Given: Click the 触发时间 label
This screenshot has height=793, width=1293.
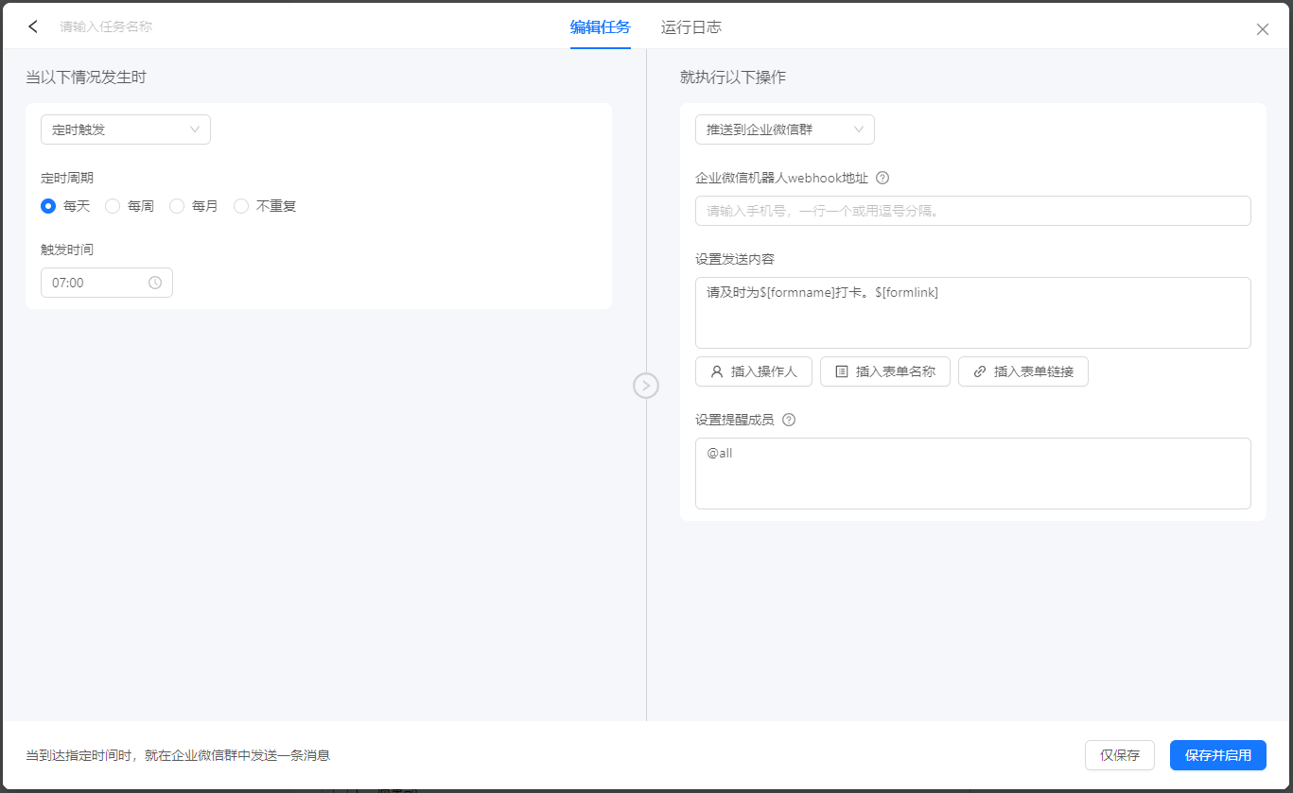Looking at the screenshot, I should pyautogui.click(x=67, y=250).
